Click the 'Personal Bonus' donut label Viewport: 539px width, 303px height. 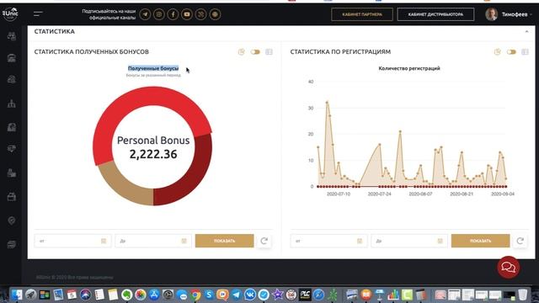153,141
